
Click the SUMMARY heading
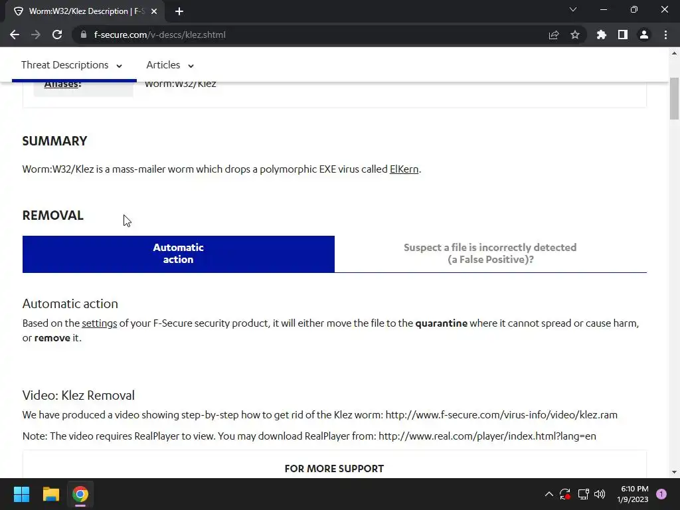tap(54, 141)
